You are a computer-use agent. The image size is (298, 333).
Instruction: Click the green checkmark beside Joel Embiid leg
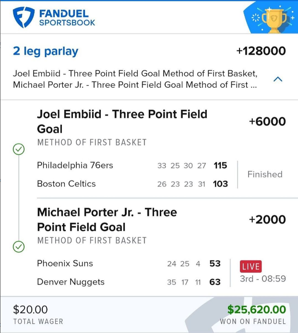coord(18,150)
